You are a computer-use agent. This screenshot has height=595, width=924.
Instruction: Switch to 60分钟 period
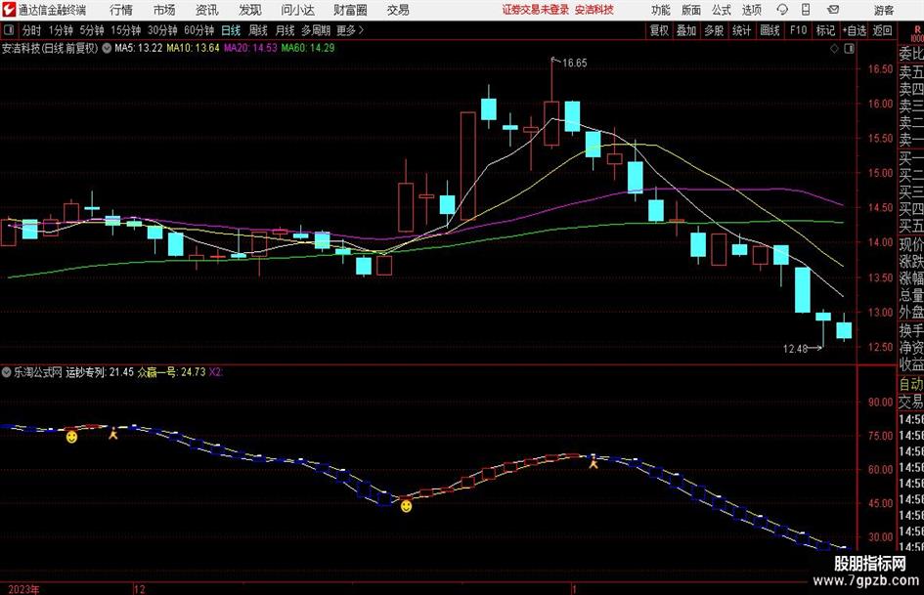pos(199,30)
